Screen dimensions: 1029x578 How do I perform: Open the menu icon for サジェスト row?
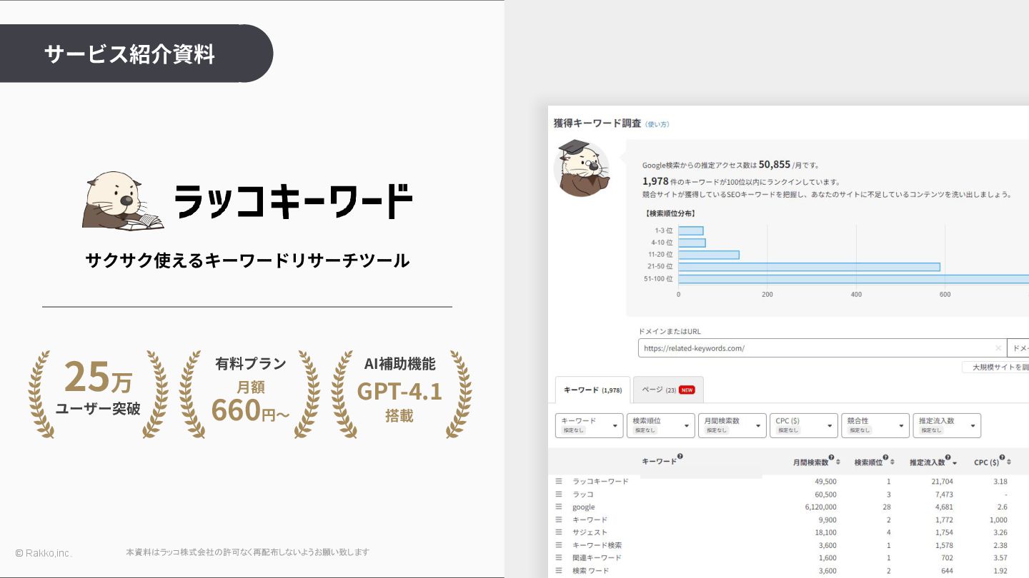(x=560, y=532)
